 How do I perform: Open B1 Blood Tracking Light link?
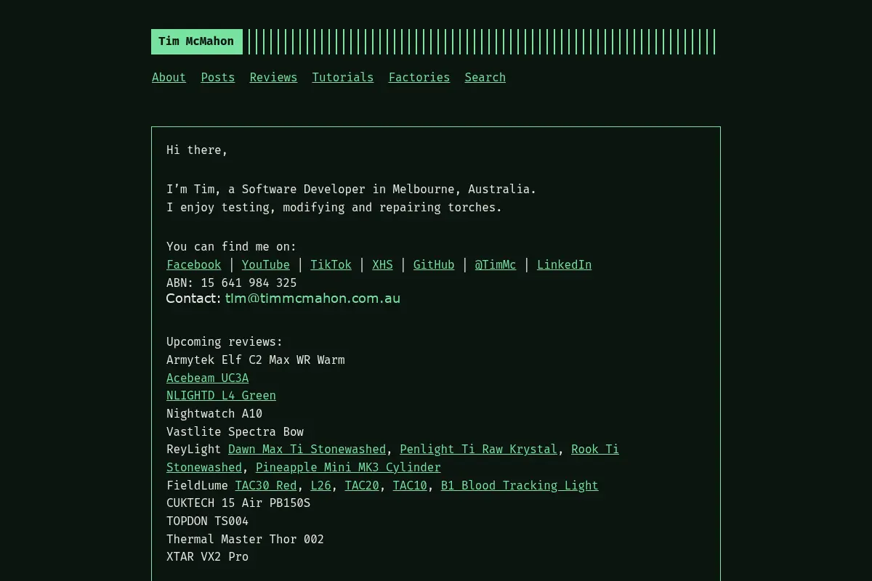520,486
